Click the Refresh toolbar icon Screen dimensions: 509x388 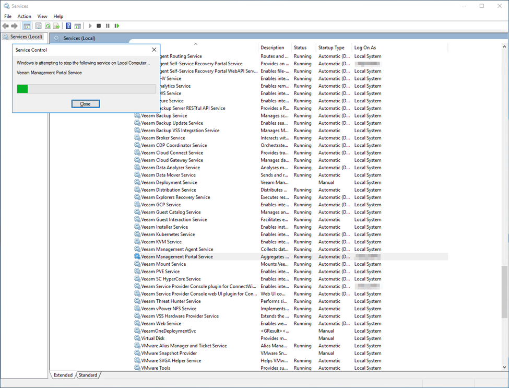tap(48, 26)
